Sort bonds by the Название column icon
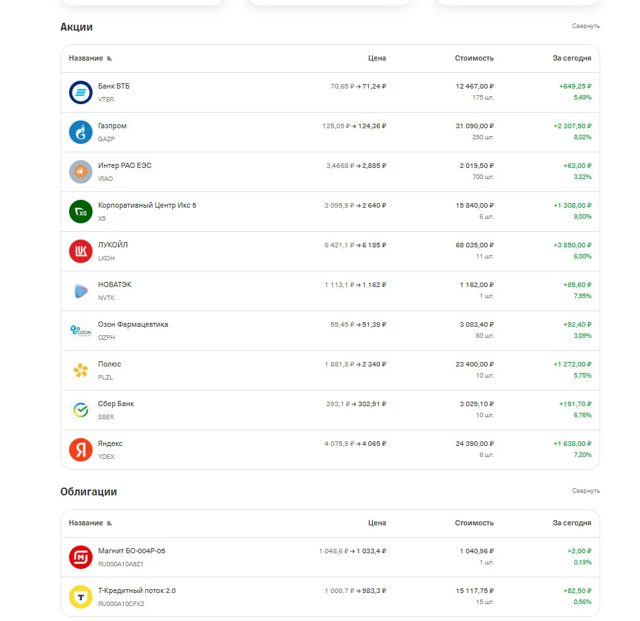Screen dimensions: 640x621 (x=109, y=523)
